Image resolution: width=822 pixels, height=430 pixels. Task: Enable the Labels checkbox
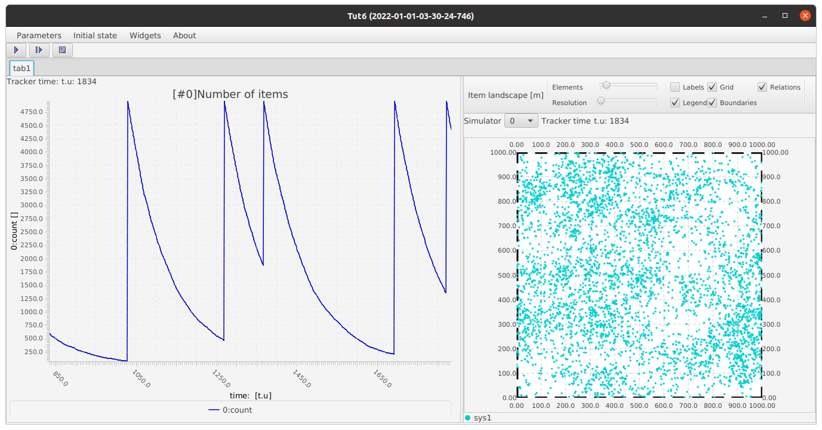pyautogui.click(x=675, y=87)
